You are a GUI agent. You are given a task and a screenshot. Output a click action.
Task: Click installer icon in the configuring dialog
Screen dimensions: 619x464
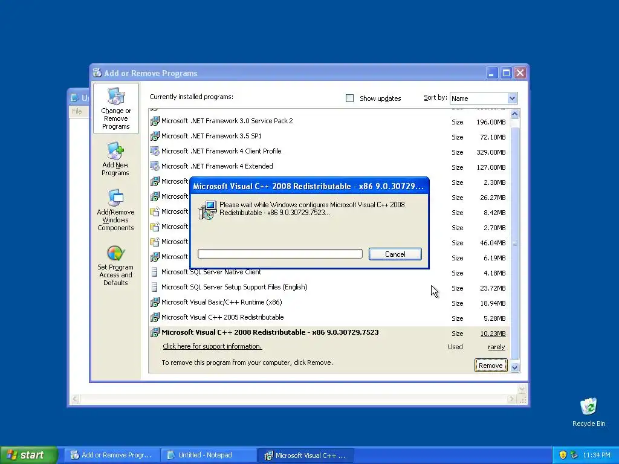pos(207,210)
